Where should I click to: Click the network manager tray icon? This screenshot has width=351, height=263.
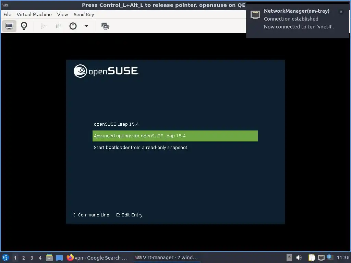coord(321,258)
